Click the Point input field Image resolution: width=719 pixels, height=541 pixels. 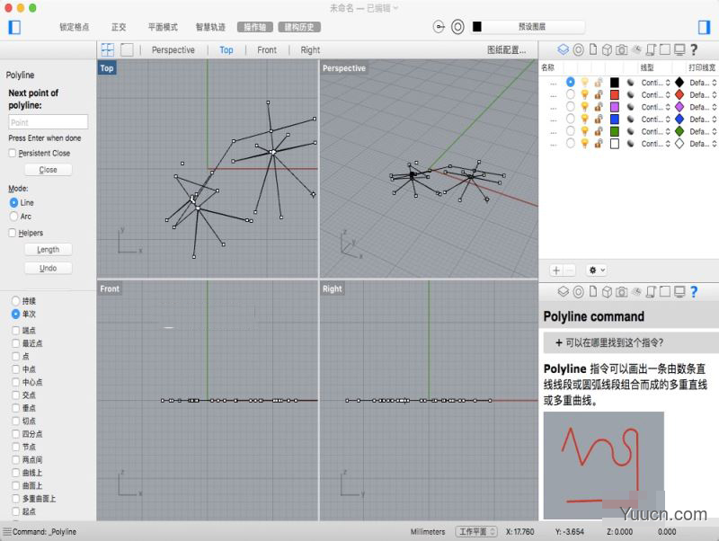(48, 121)
